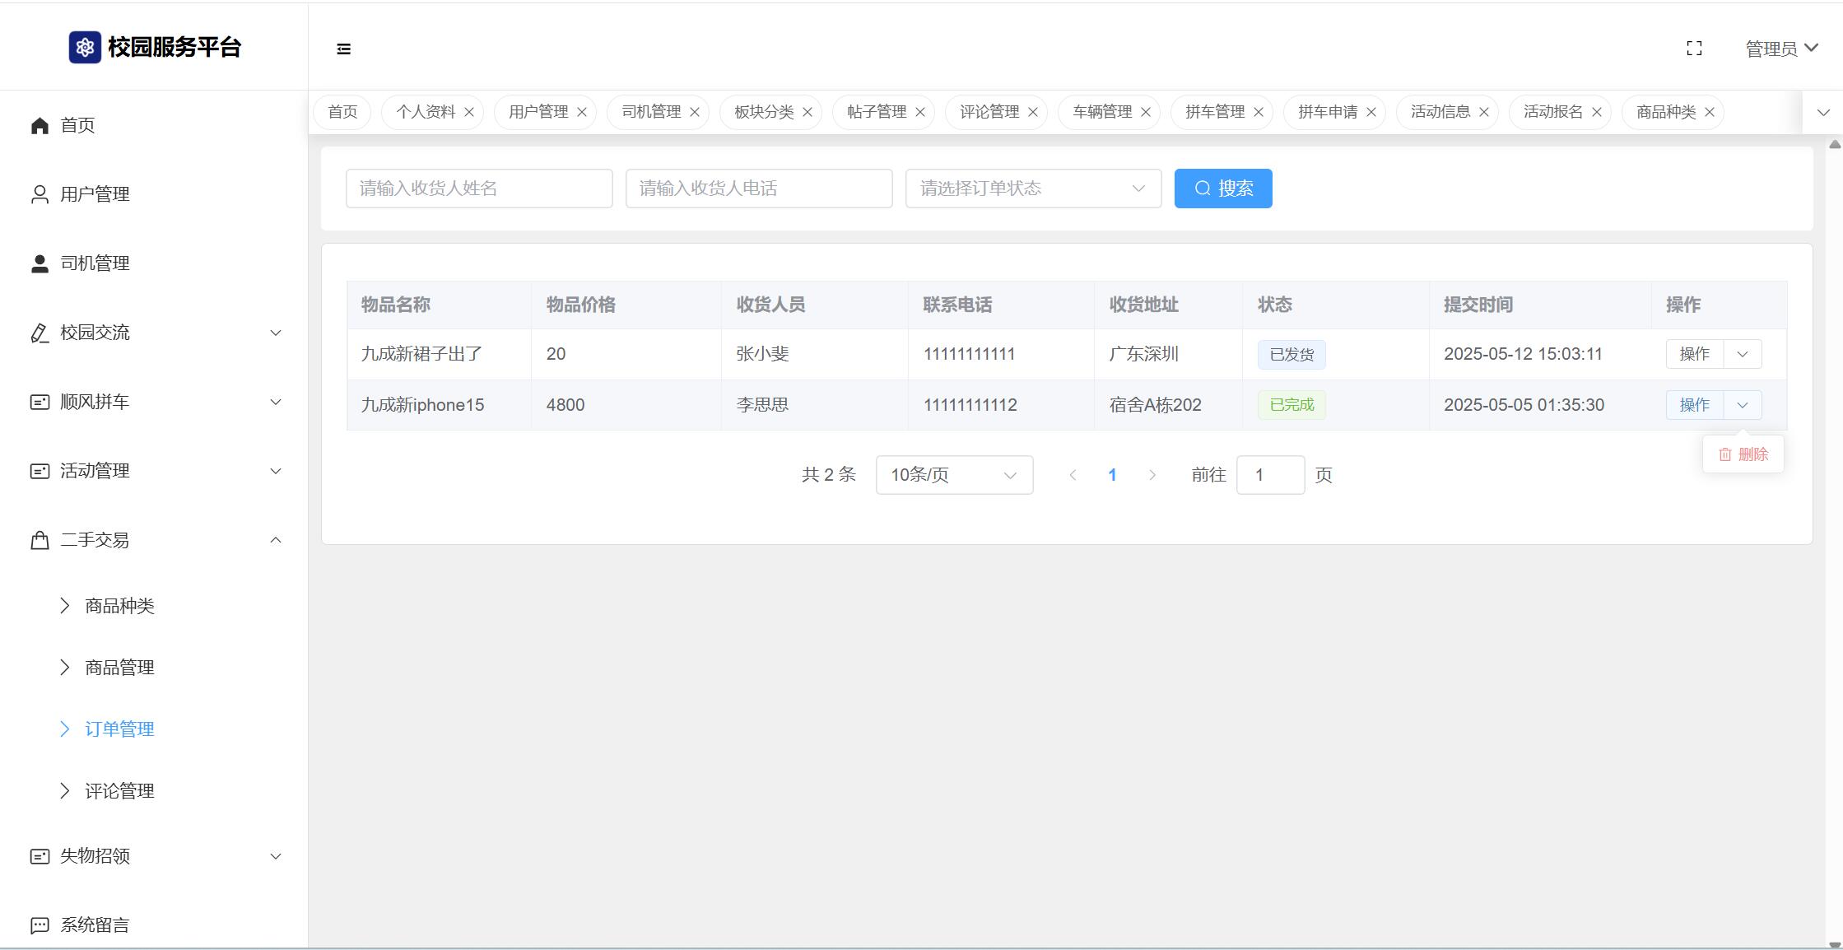
Task: Click the fullscreen icon in header
Action: (x=1694, y=49)
